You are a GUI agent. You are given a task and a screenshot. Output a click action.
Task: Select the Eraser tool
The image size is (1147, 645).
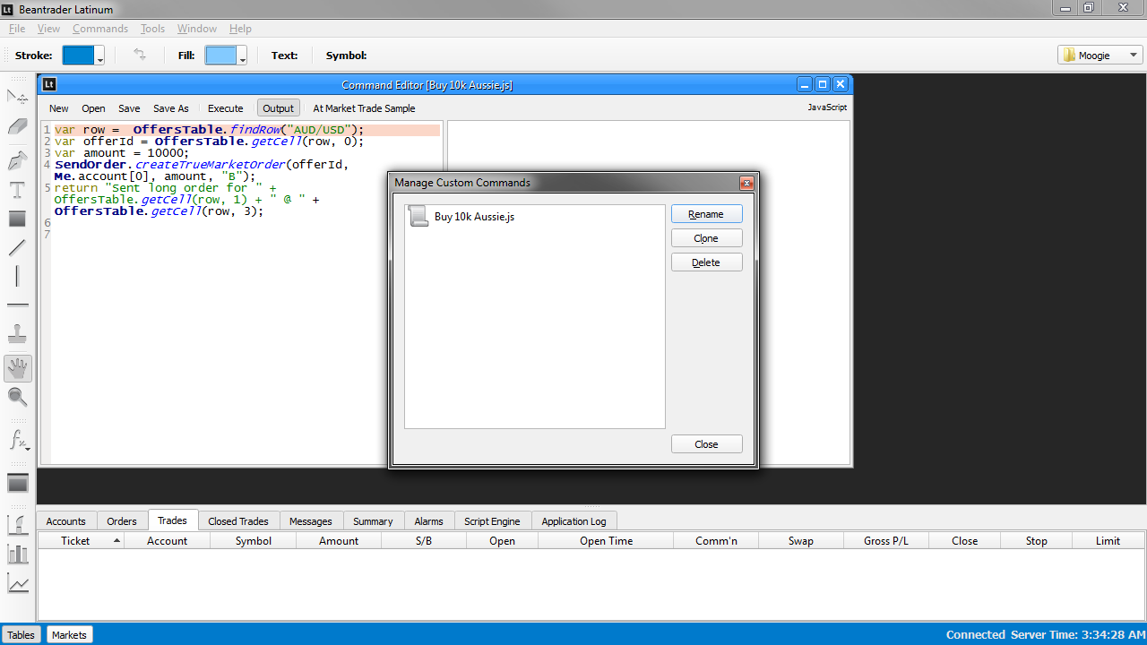click(17, 127)
